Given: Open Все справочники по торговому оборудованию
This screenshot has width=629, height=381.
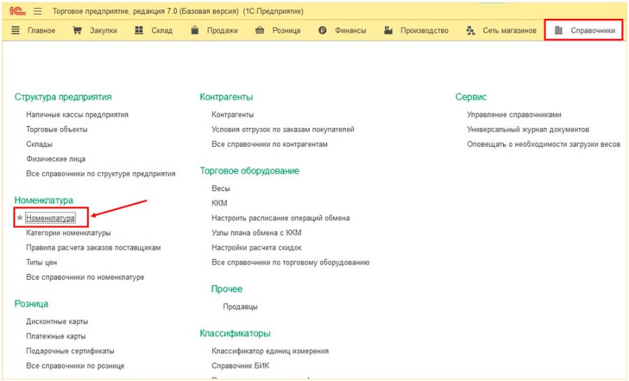Looking at the screenshot, I should [291, 263].
